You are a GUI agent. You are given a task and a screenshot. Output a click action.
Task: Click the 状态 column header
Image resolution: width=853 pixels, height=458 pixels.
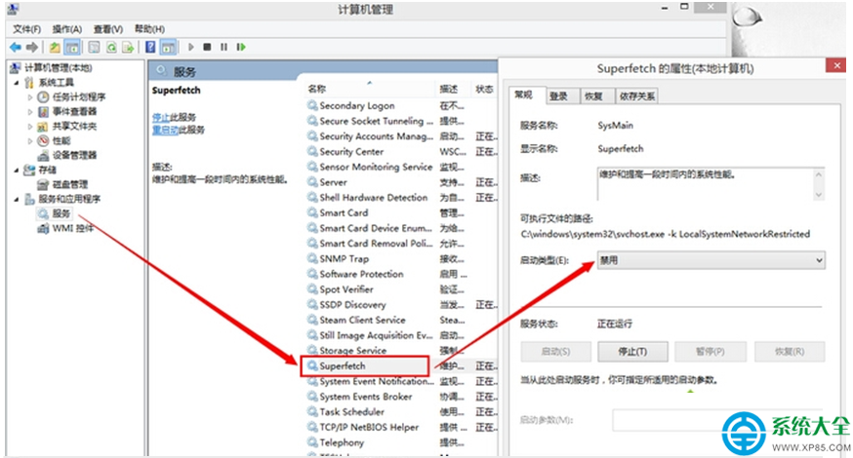pyautogui.click(x=484, y=89)
